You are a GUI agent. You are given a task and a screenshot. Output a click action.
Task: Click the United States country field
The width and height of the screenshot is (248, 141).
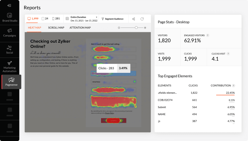pos(113,82)
